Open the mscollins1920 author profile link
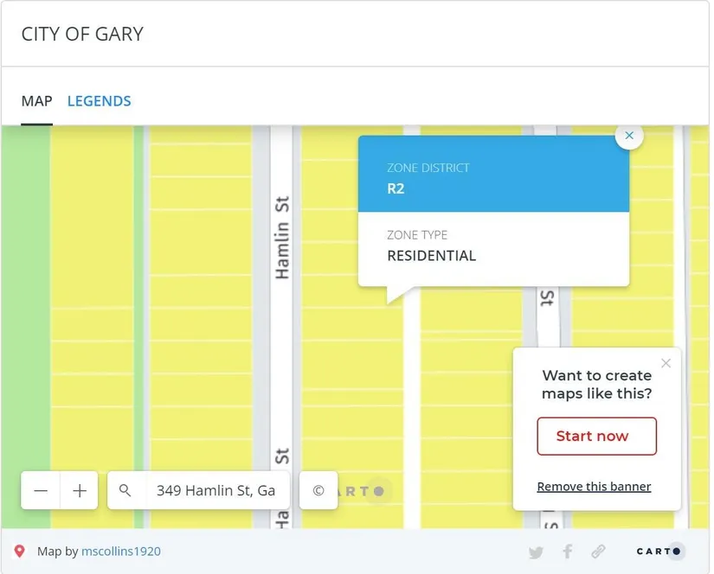This screenshot has width=714, height=574. pyautogui.click(x=121, y=552)
